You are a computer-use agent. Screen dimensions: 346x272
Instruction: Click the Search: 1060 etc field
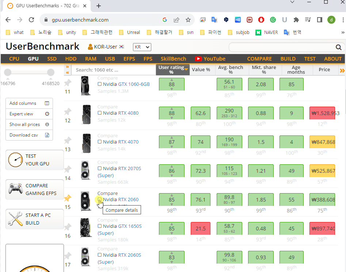[114, 70]
